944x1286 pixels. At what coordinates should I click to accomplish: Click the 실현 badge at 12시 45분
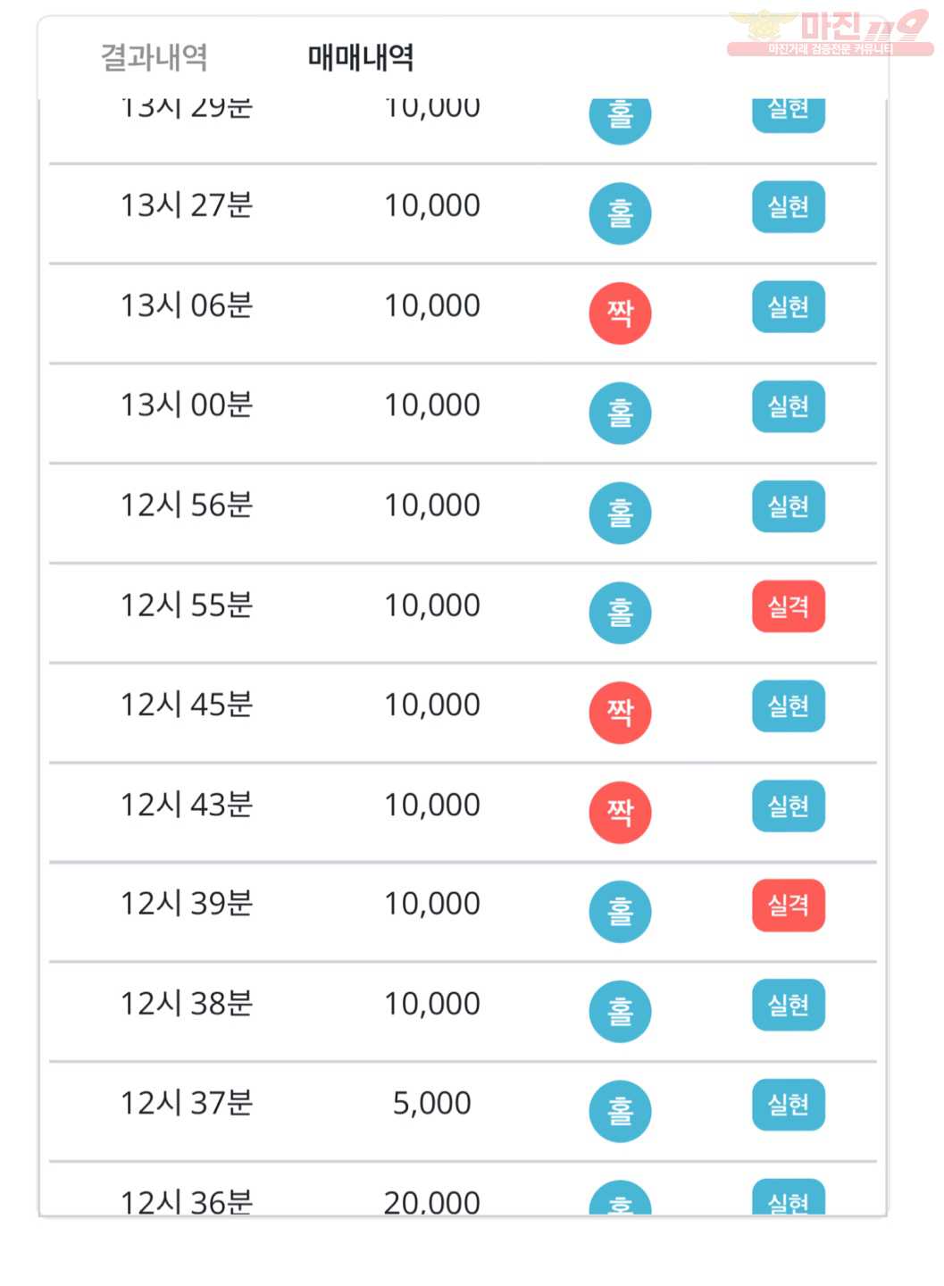788,706
